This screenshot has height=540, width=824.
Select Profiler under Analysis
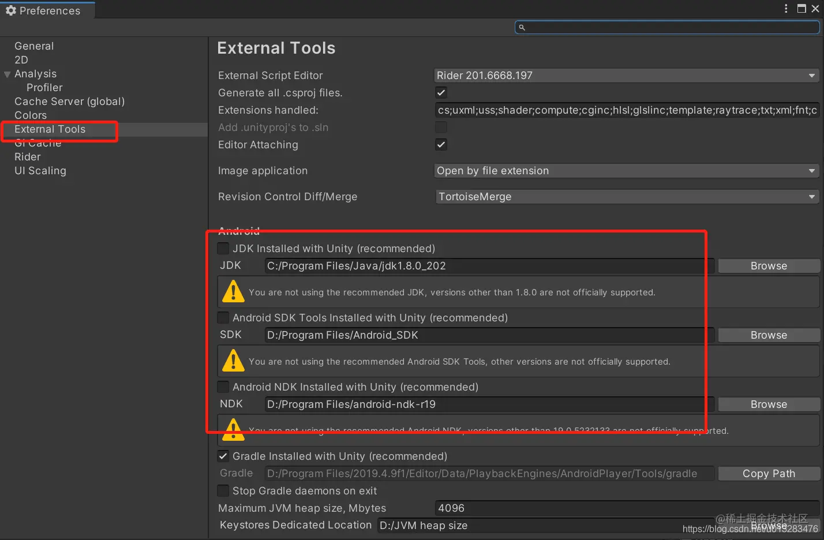pyautogui.click(x=44, y=88)
